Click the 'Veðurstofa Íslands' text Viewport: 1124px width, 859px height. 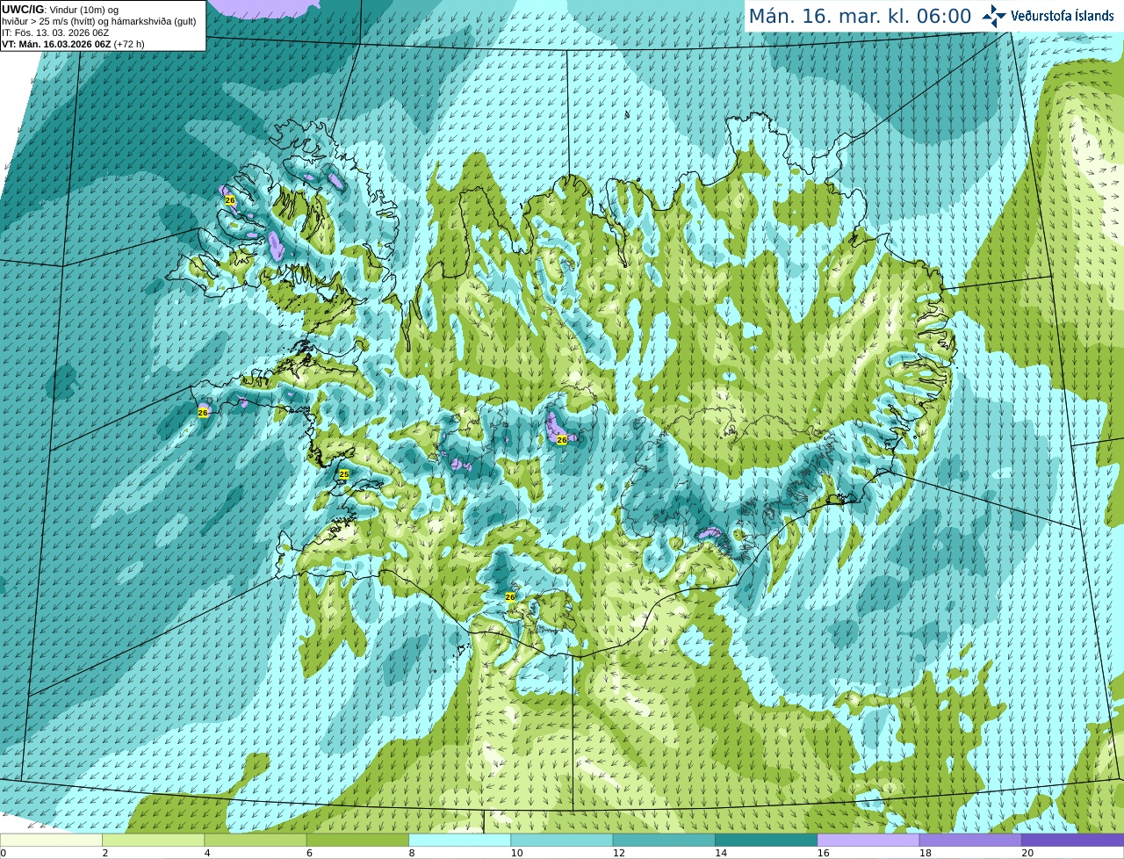[x=1062, y=16]
